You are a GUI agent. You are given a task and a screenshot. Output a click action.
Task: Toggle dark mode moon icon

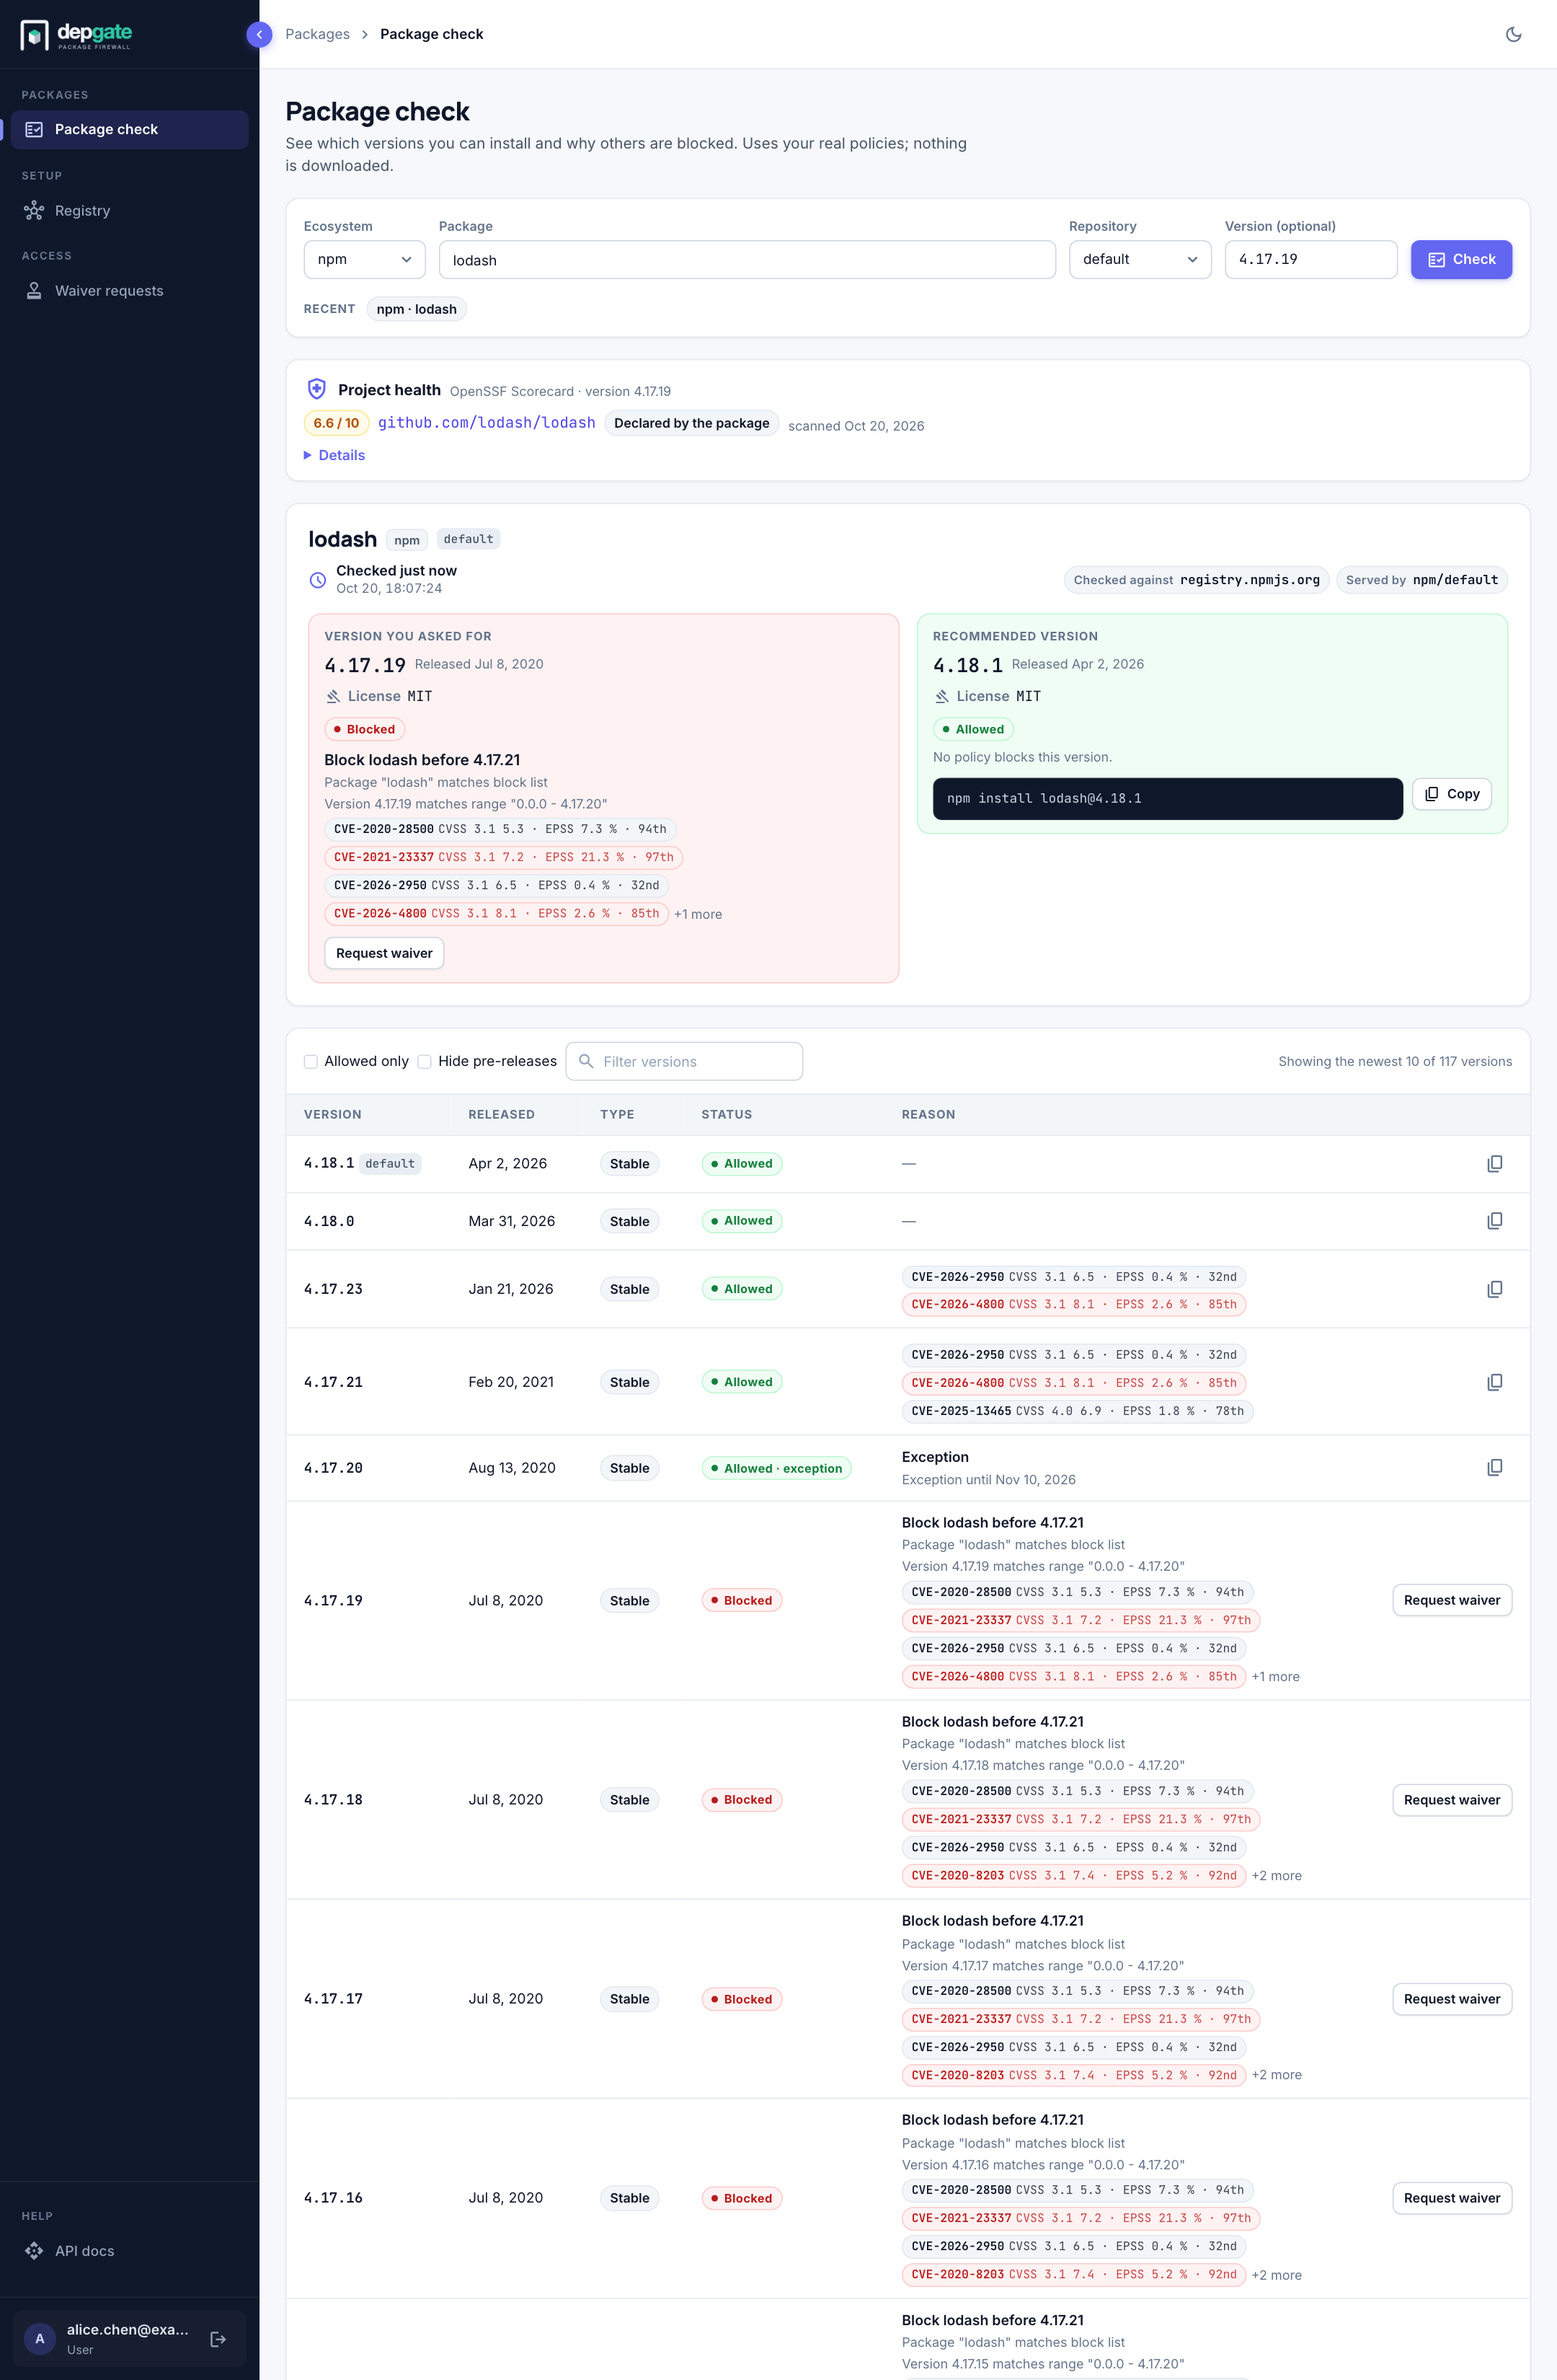(x=1513, y=34)
